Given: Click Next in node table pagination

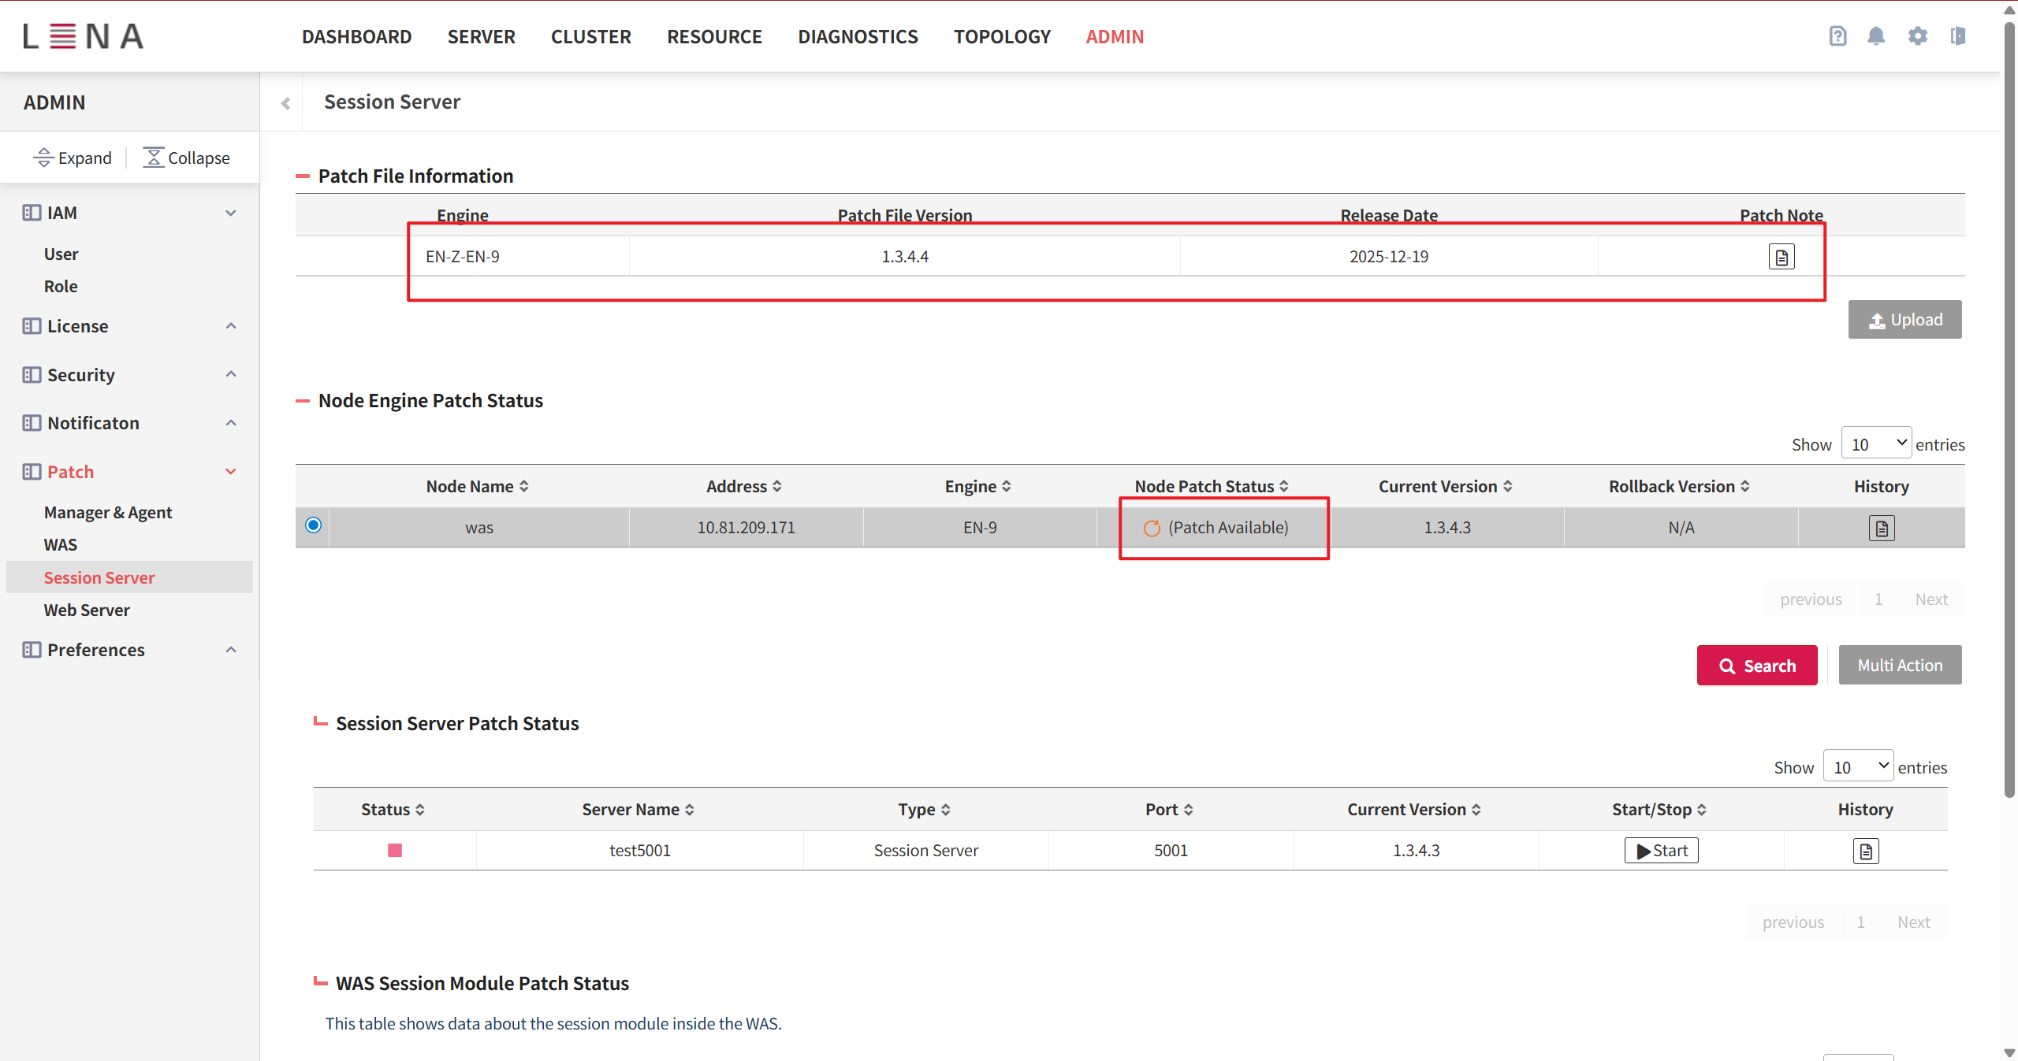Looking at the screenshot, I should pos(1931,599).
